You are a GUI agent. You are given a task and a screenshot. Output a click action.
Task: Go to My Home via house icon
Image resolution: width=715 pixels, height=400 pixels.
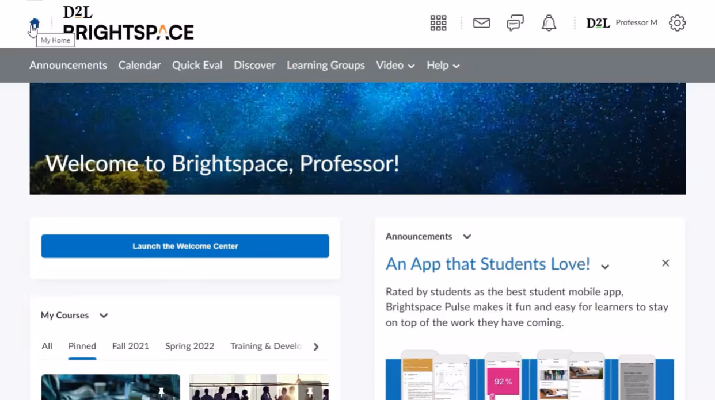35,24
